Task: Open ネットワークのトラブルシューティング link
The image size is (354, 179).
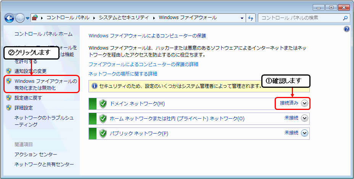Action: tap(44, 121)
